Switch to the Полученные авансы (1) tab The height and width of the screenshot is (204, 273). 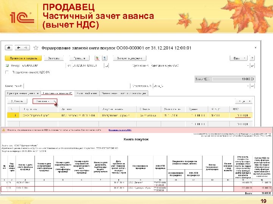click(58, 93)
